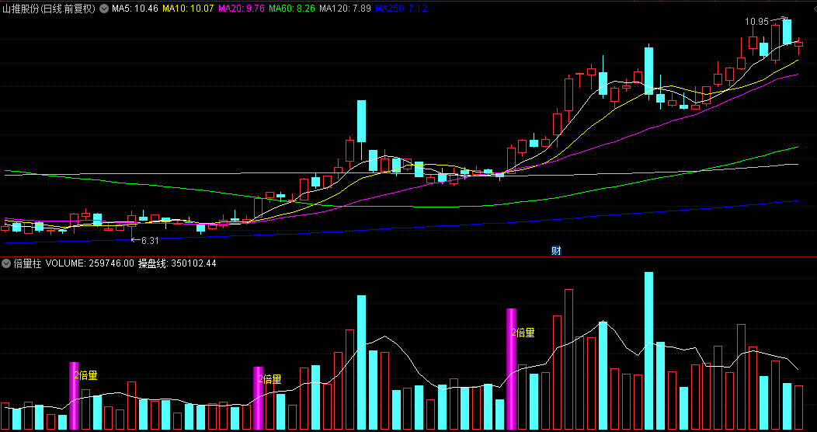Screen dimensions: 817x432
Task: Click the 6.31 low price label
Action: [150, 241]
